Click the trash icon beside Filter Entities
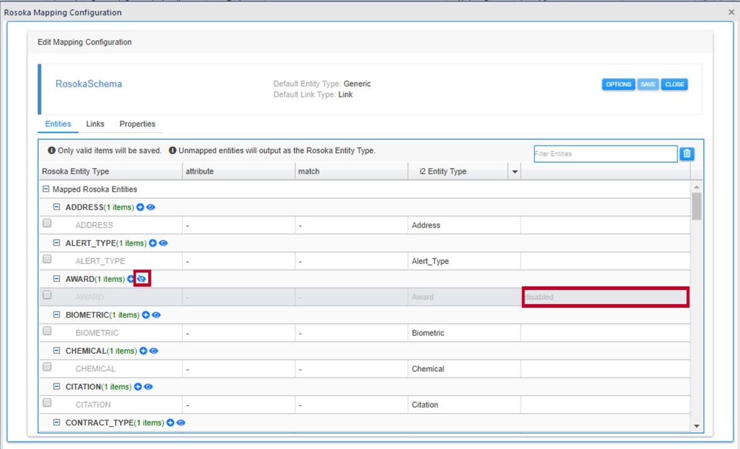The height and width of the screenshot is (449, 740). (687, 154)
